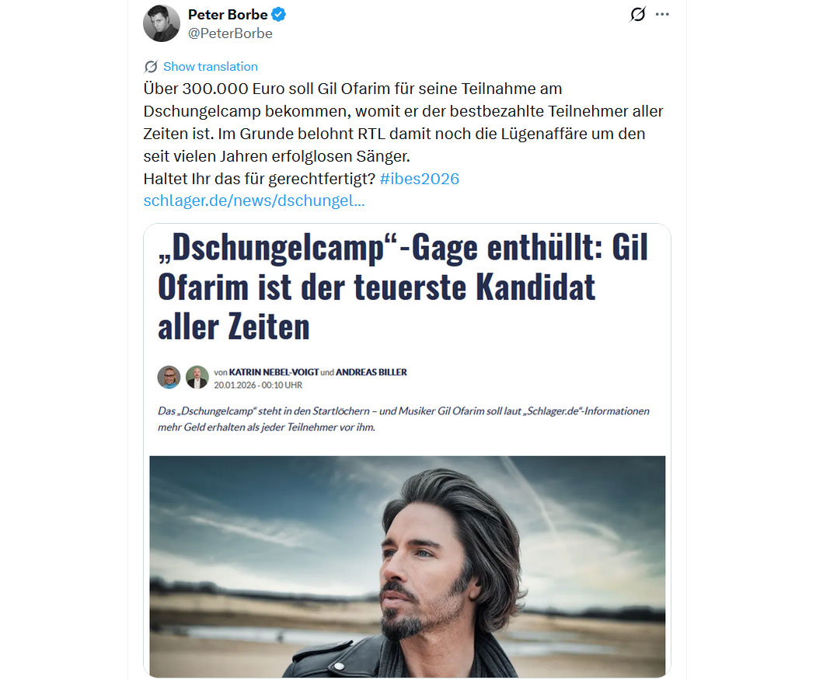This screenshot has width=816, height=680.
Task: Click the translate icon beside Show translation
Action: [x=151, y=67]
